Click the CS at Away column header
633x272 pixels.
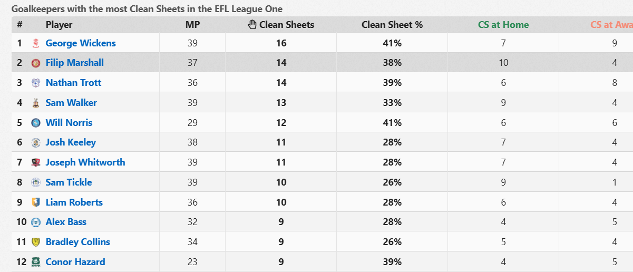[x=611, y=25]
